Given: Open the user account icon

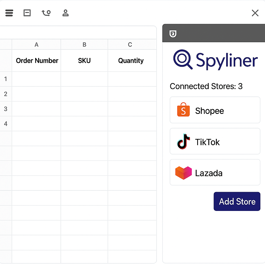Looking at the screenshot, I should click(65, 13).
